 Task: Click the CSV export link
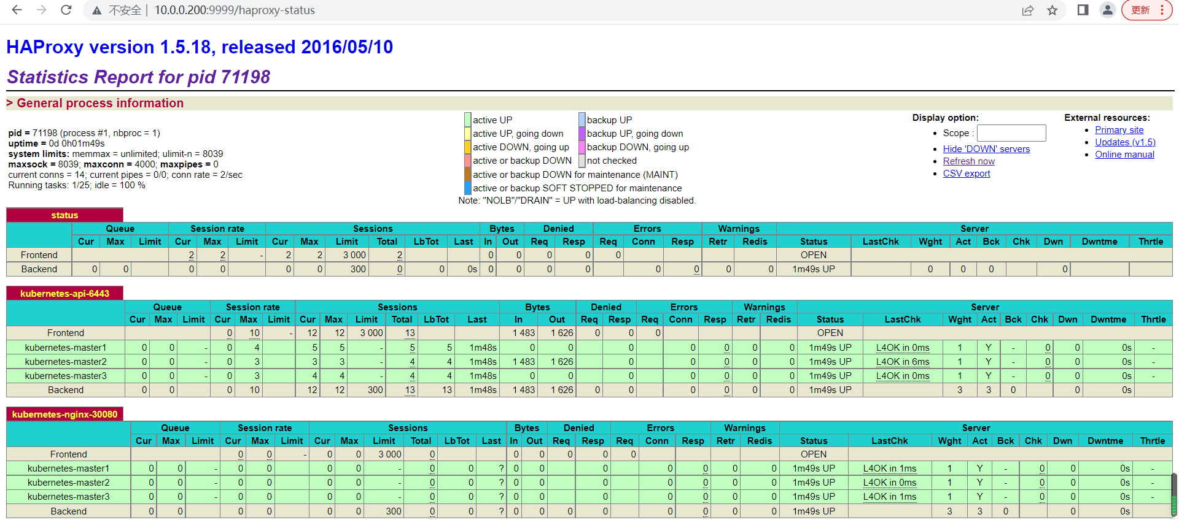pos(967,174)
